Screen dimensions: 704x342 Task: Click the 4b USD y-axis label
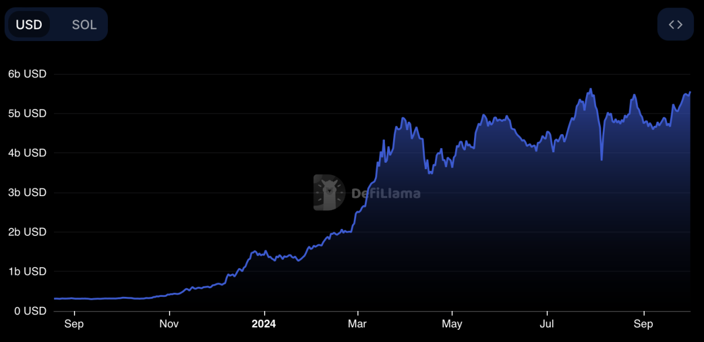(27, 153)
